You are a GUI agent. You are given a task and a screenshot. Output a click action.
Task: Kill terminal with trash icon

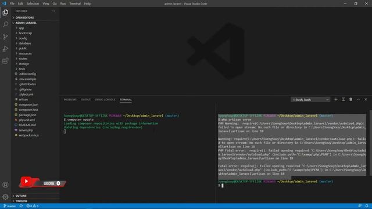click(x=350, y=99)
